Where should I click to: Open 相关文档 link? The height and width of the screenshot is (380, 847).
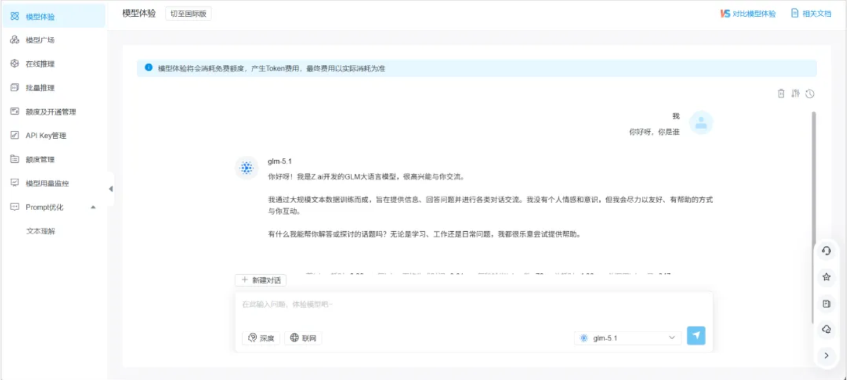tap(811, 13)
